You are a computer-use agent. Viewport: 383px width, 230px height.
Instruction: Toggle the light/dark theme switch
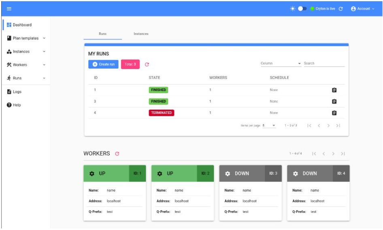(302, 8)
